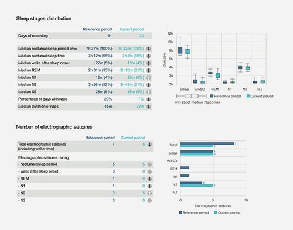Viewport: 293px width, 230px height.
Task: Click the arrow icon next to Total electrographic seizures
Action: [x=149, y=145]
